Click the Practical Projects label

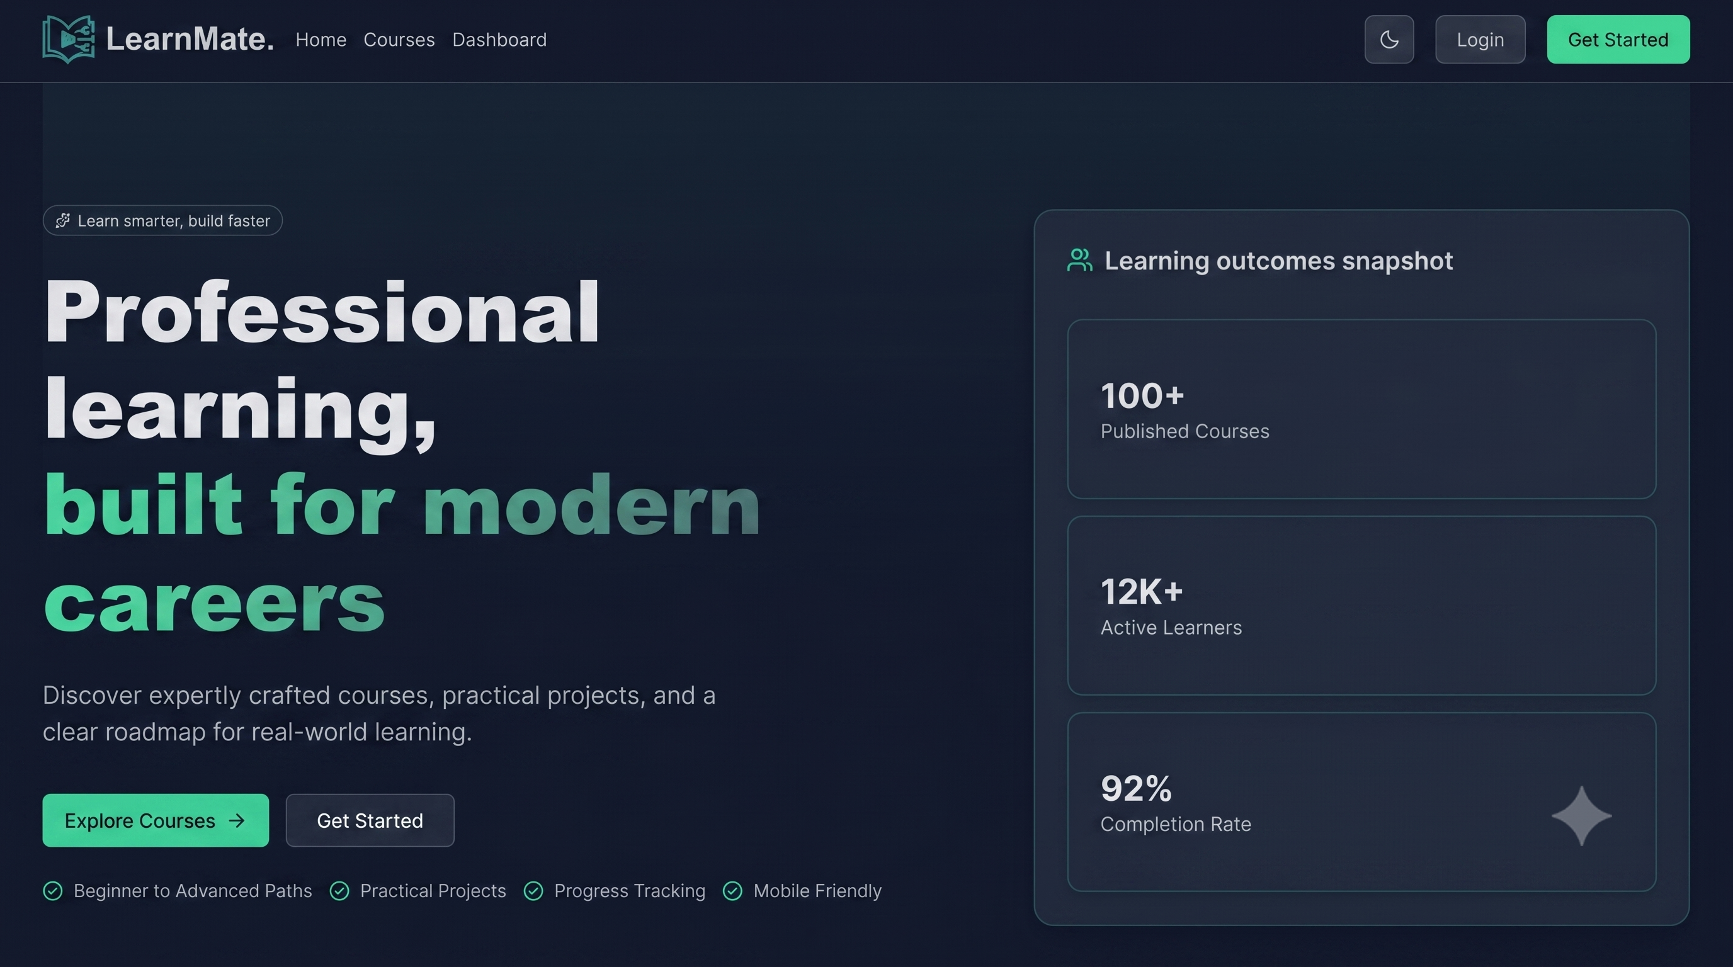point(433,891)
